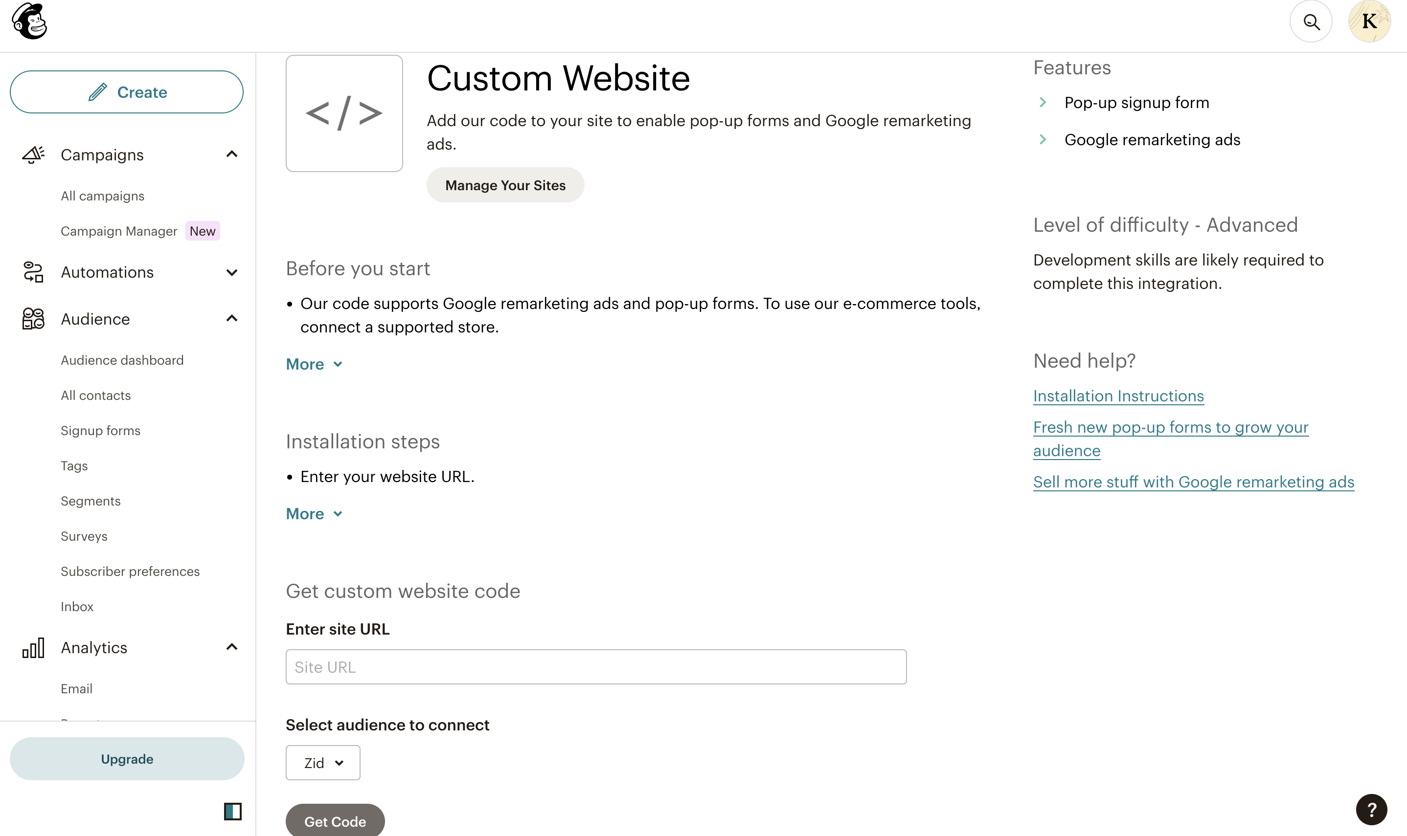Viewport: 1407px width, 836px height.
Task: Expand More under Before you start
Action: [x=314, y=363]
